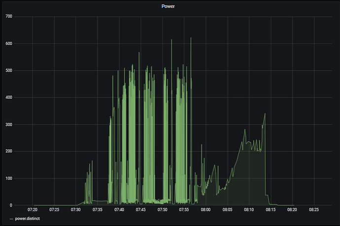Click the 07:25 time axis label
The image size is (340, 226).
coord(54,210)
